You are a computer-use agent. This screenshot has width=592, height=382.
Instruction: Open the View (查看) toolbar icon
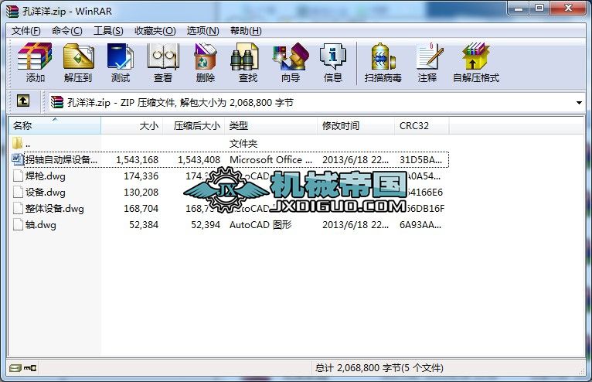163,63
